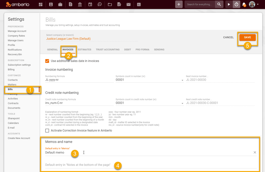Screen dimensions: 265x172
Task: Open Manage Account settings
Action: pyautogui.click(x=17, y=31)
